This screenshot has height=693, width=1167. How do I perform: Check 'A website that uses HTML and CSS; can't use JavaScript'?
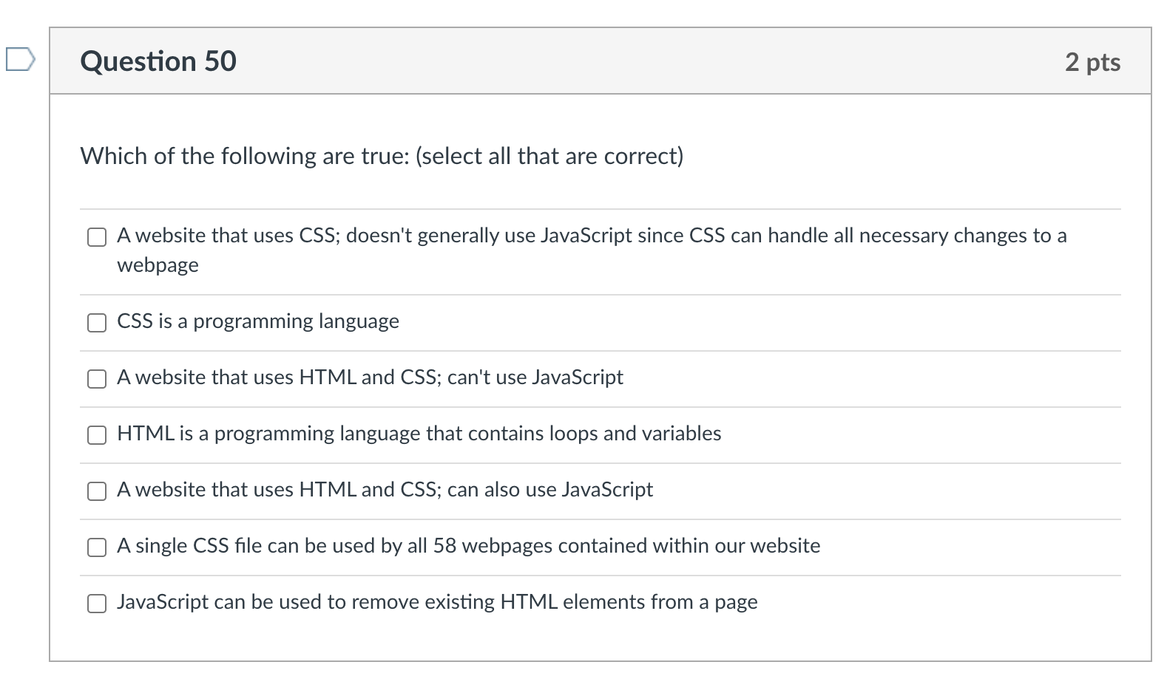[97, 379]
